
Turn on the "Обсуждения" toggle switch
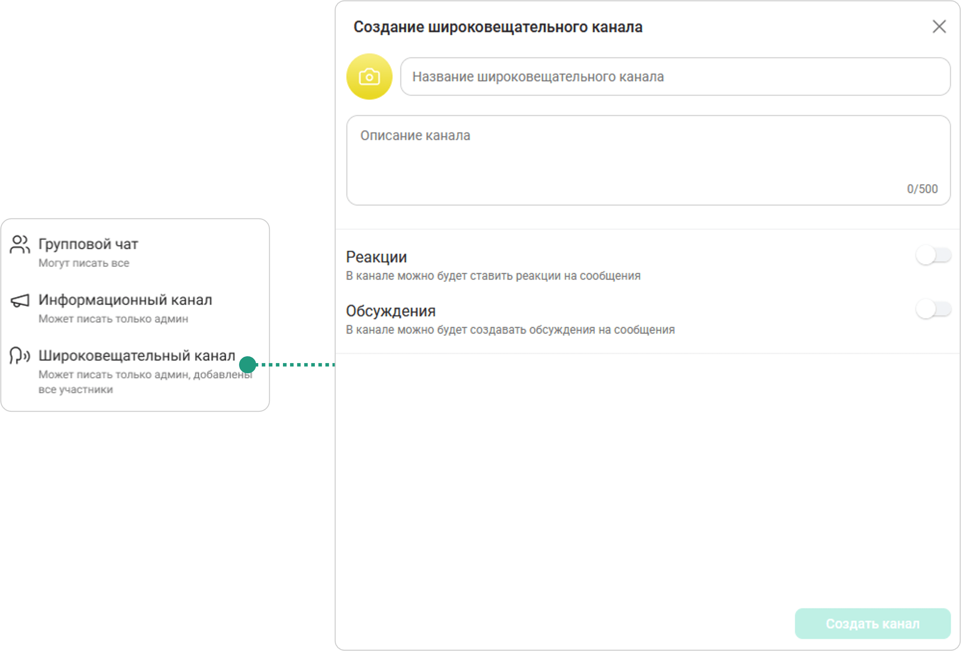point(933,310)
